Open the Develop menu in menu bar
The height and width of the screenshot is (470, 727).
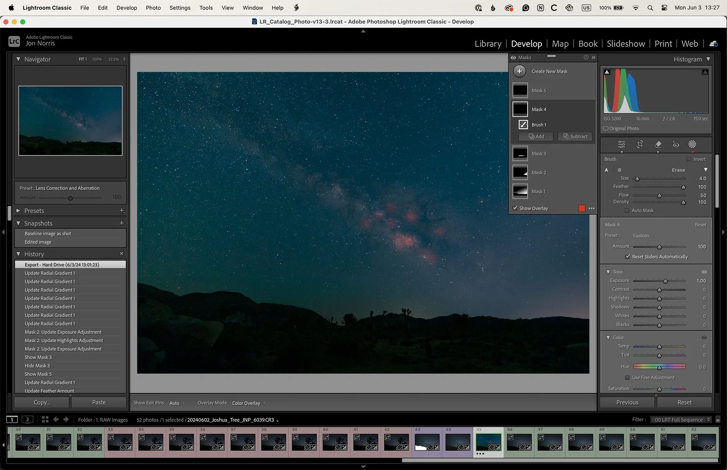[x=126, y=8]
